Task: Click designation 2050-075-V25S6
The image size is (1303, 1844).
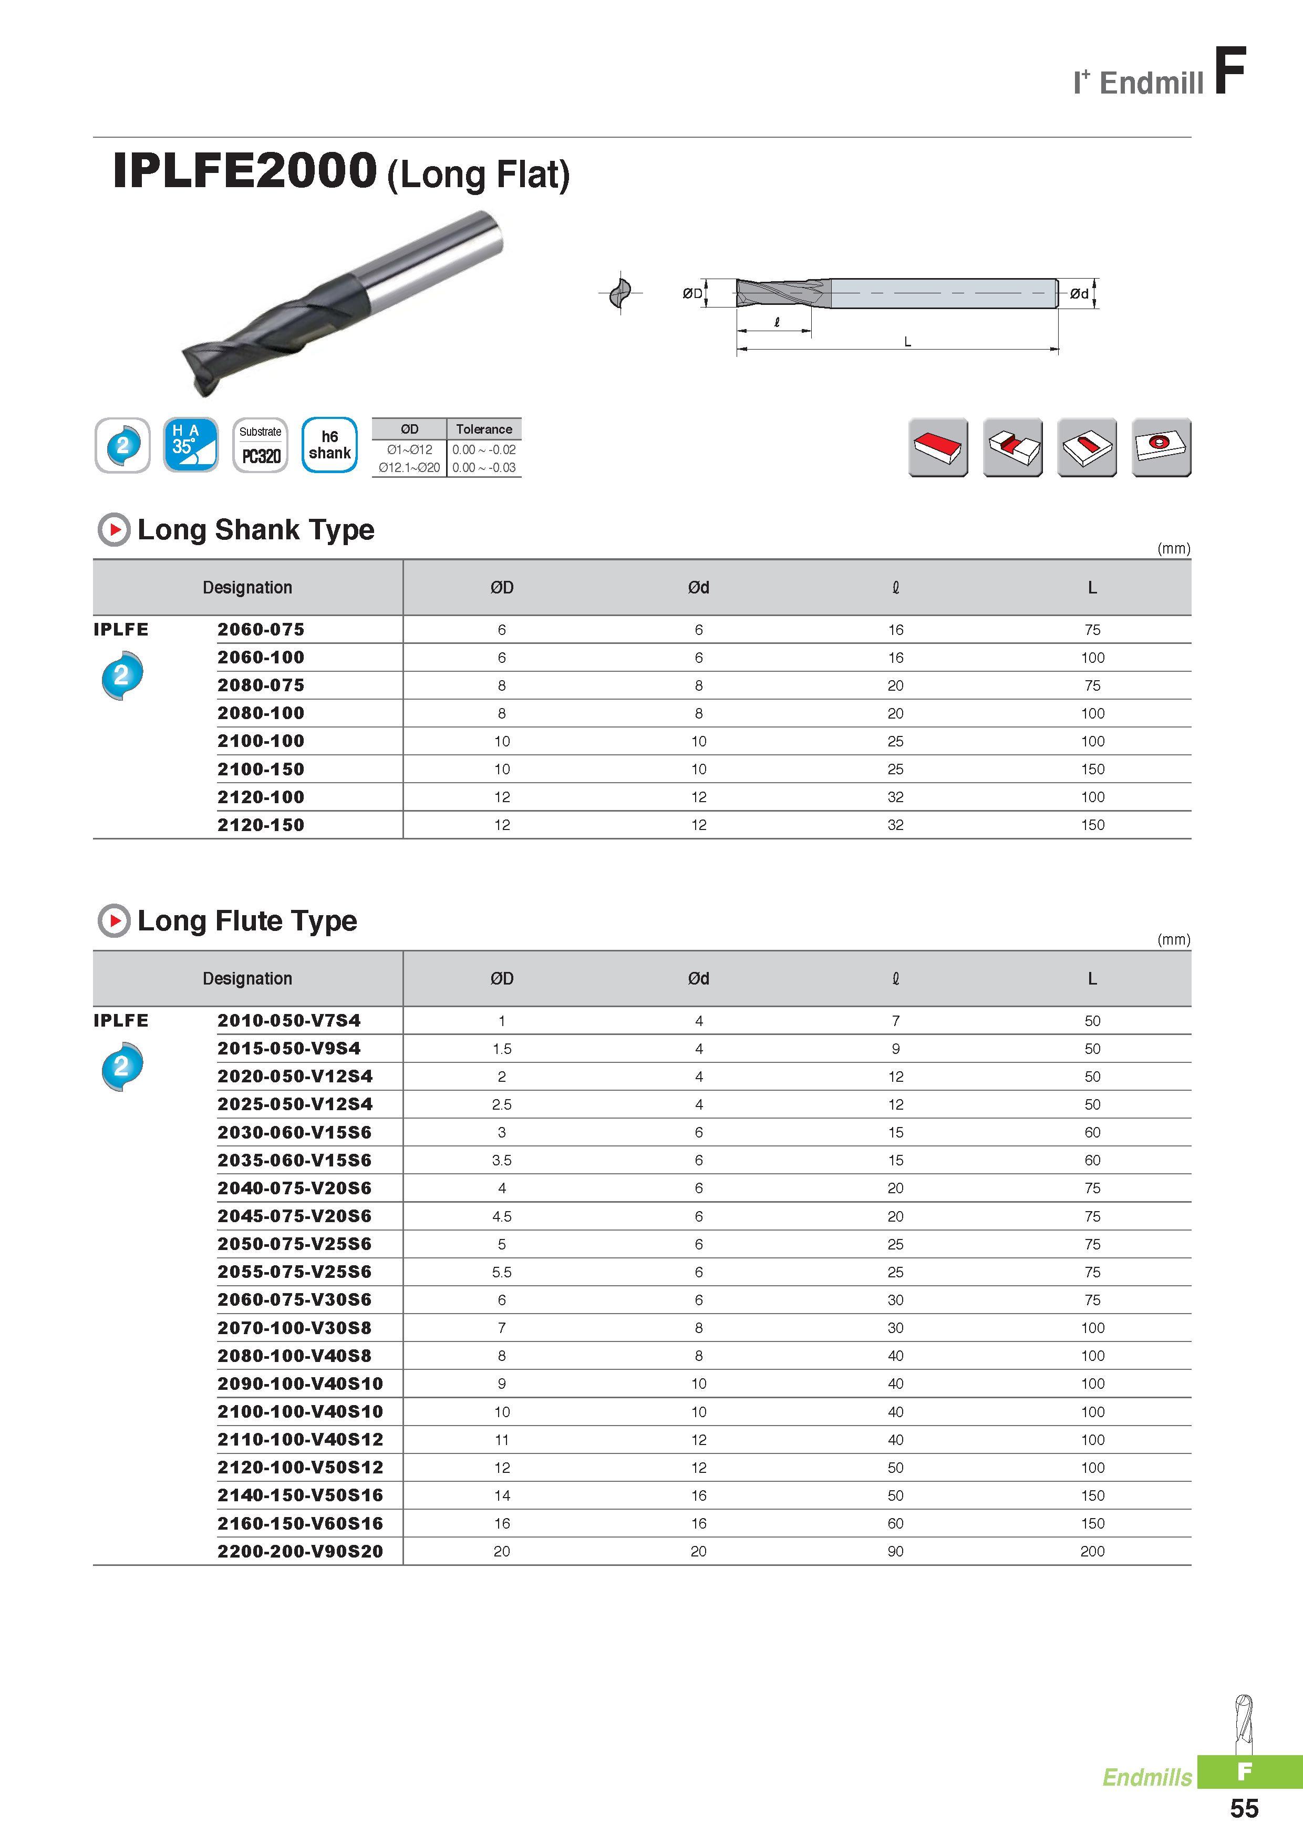Action: [295, 1244]
